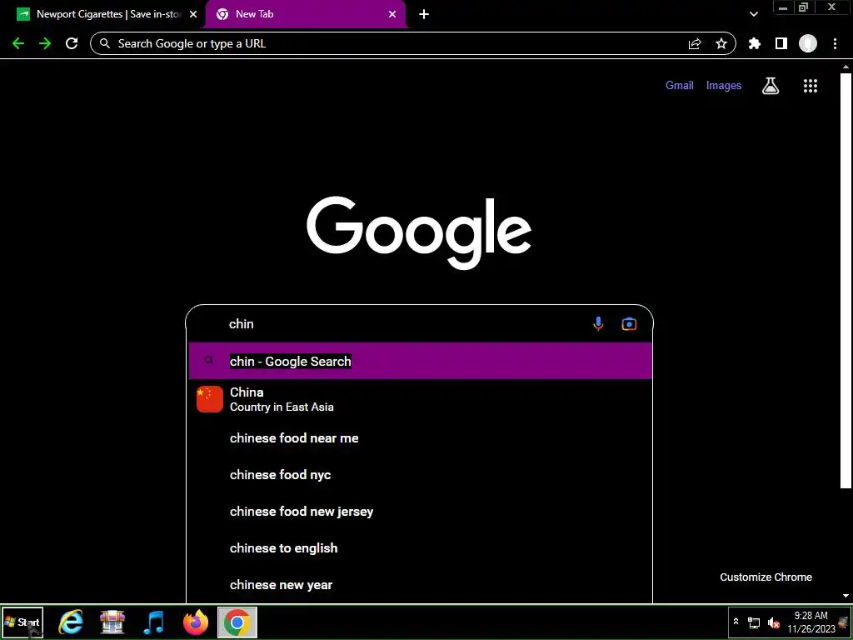Reload the current page
Screen dimensions: 853x640
click(72, 43)
